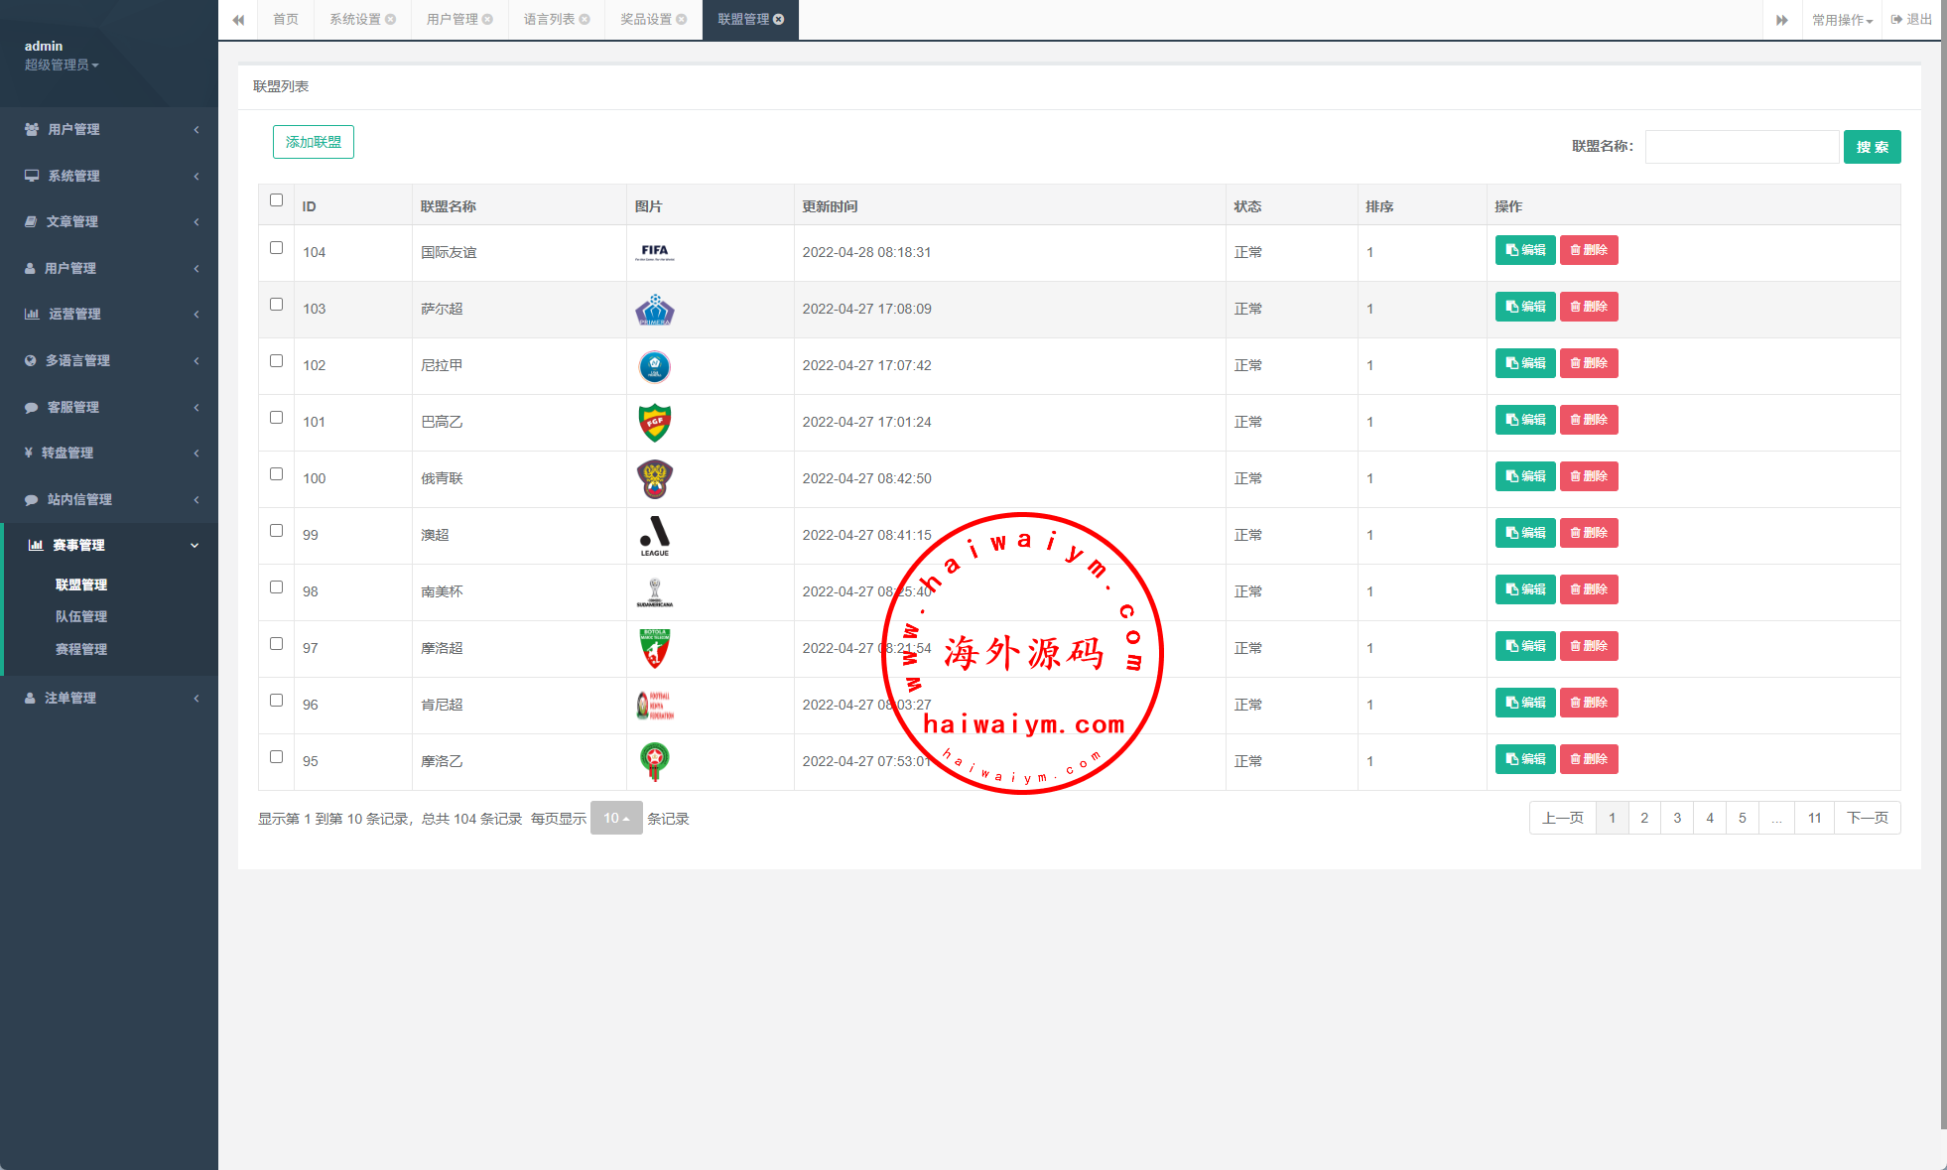Close the 系统设置 tab with its x icon

(x=391, y=20)
